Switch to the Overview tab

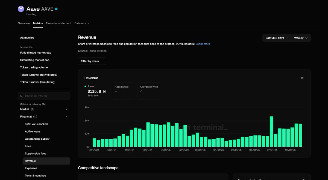24,23
